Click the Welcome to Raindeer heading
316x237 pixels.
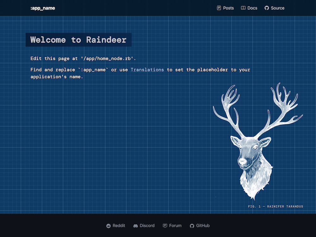[x=78, y=40]
